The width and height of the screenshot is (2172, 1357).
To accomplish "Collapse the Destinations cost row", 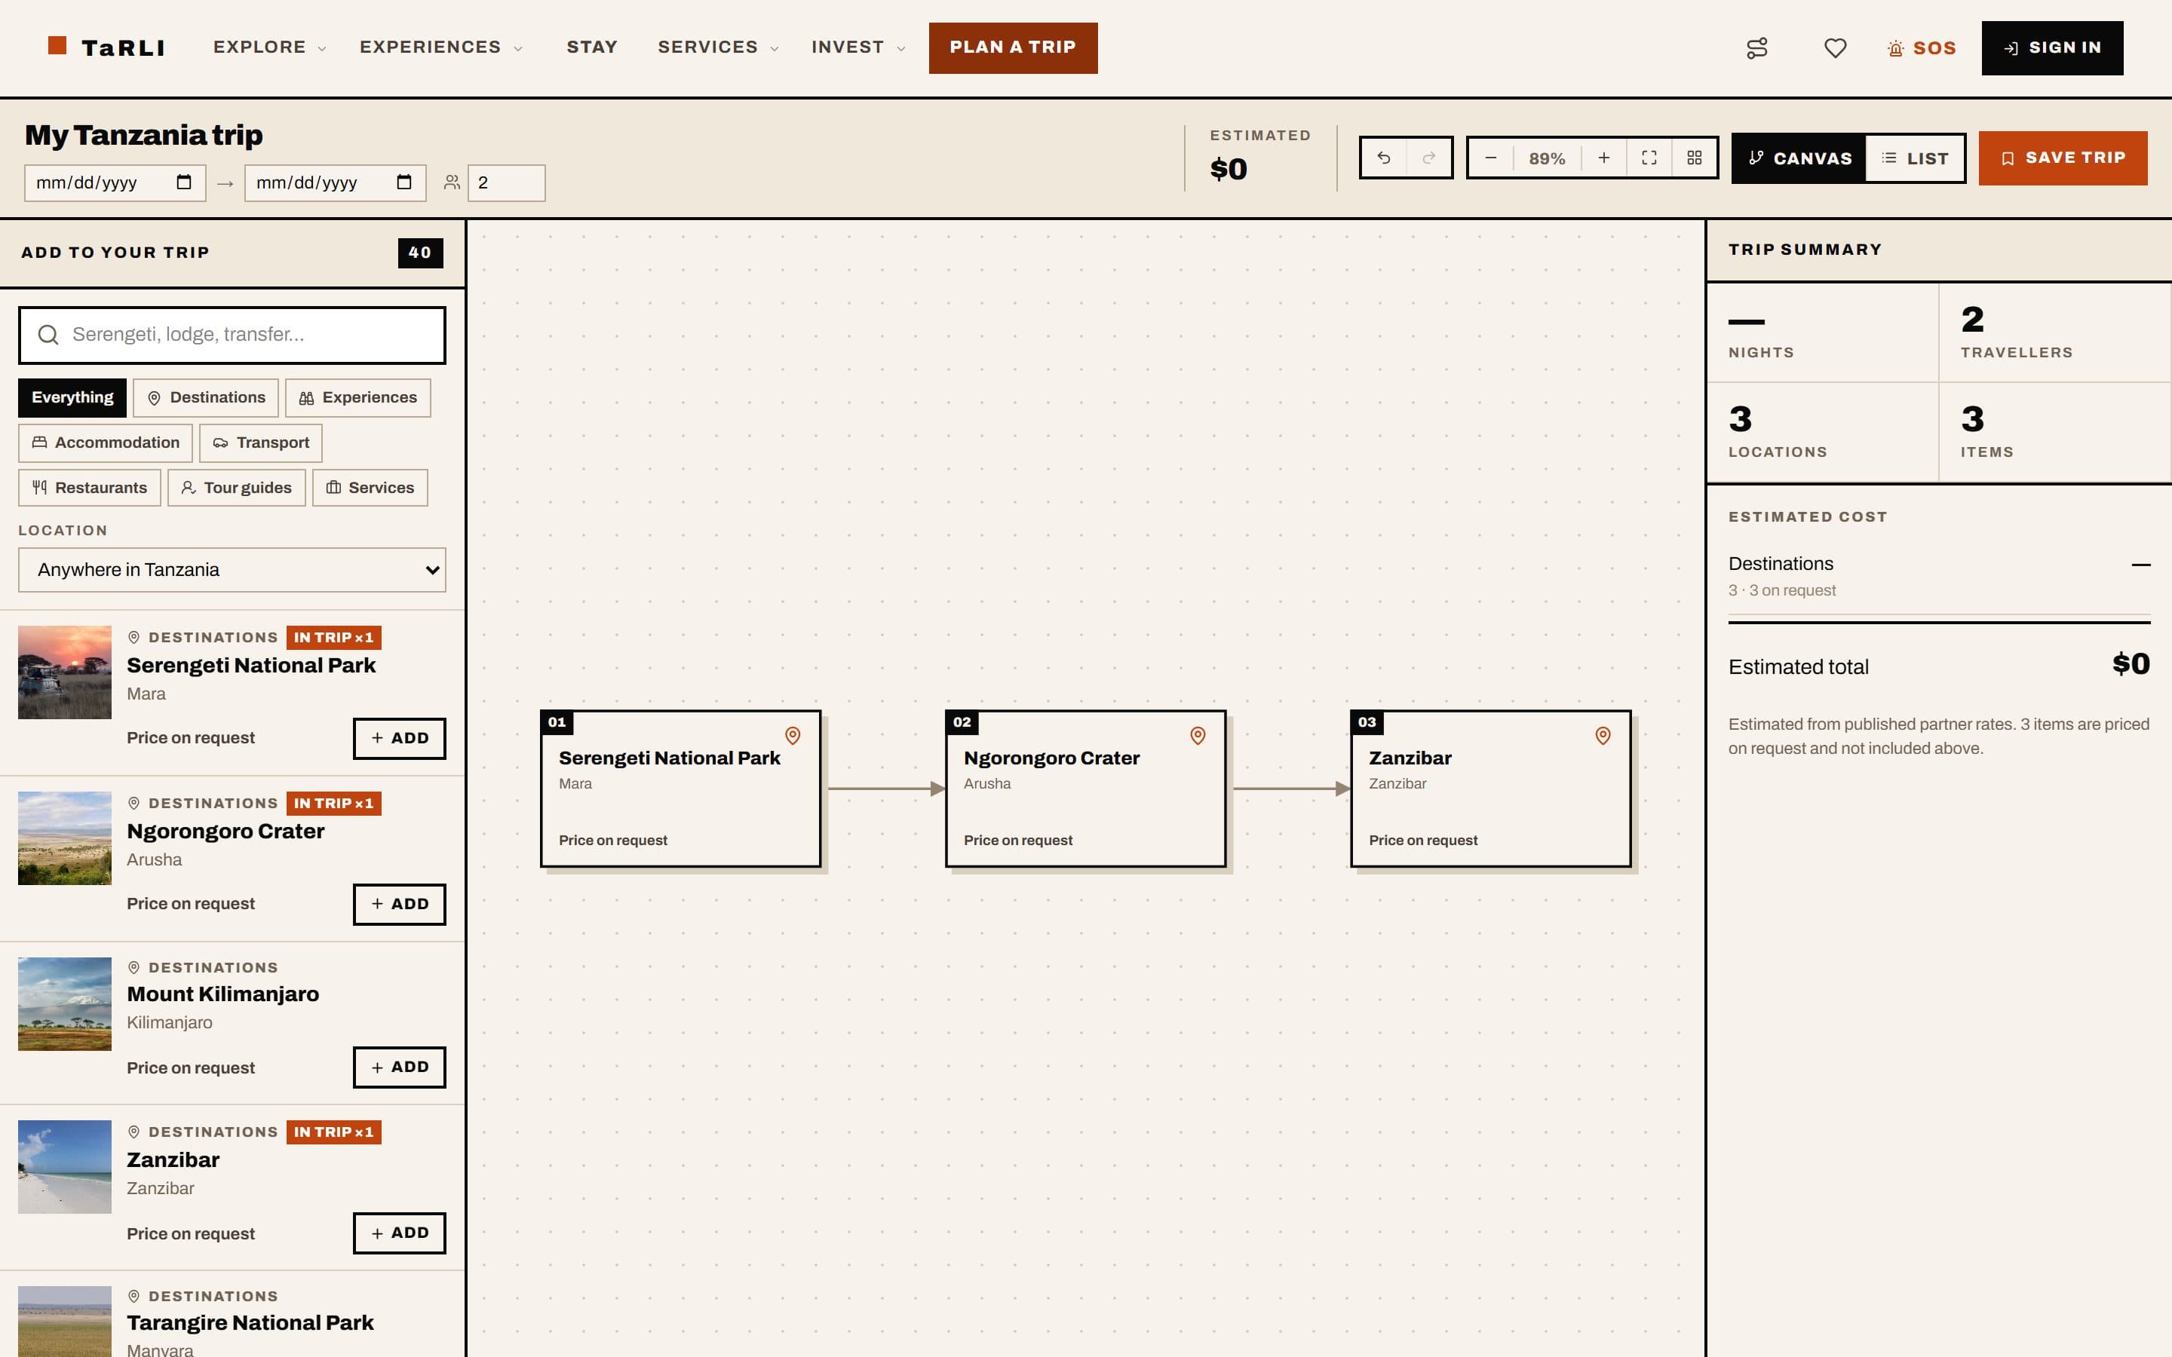I will 1940,575.
